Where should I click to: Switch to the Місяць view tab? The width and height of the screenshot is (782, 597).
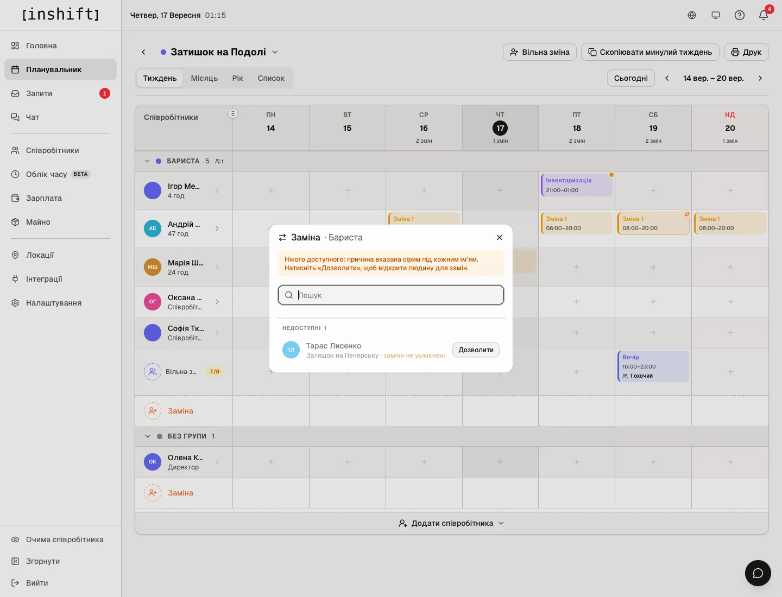[x=204, y=78]
